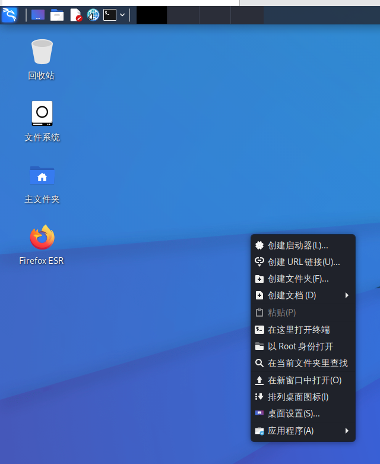
Task: Launch the web browser globe icon
Action: coord(93,14)
